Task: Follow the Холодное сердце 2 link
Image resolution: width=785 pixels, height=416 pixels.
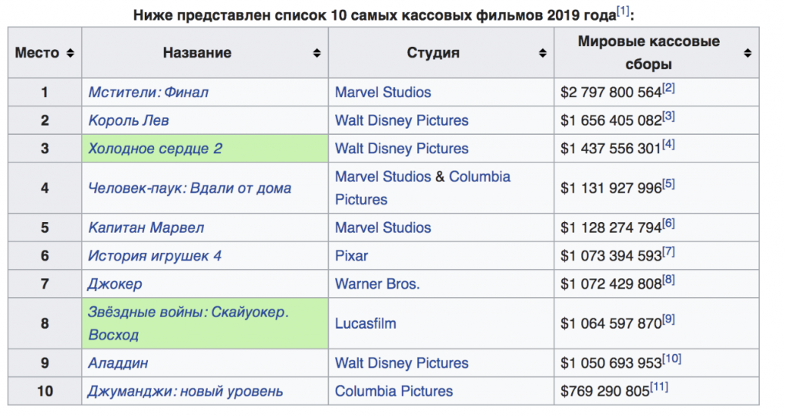Action: coord(155,149)
